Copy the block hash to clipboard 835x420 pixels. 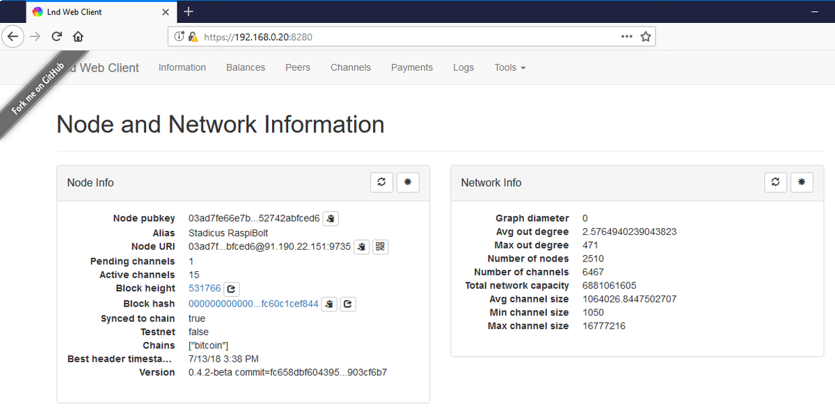(330, 304)
